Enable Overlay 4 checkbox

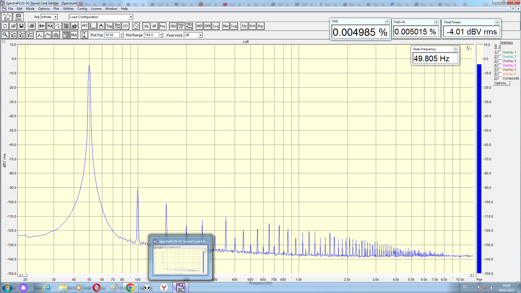point(500,65)
